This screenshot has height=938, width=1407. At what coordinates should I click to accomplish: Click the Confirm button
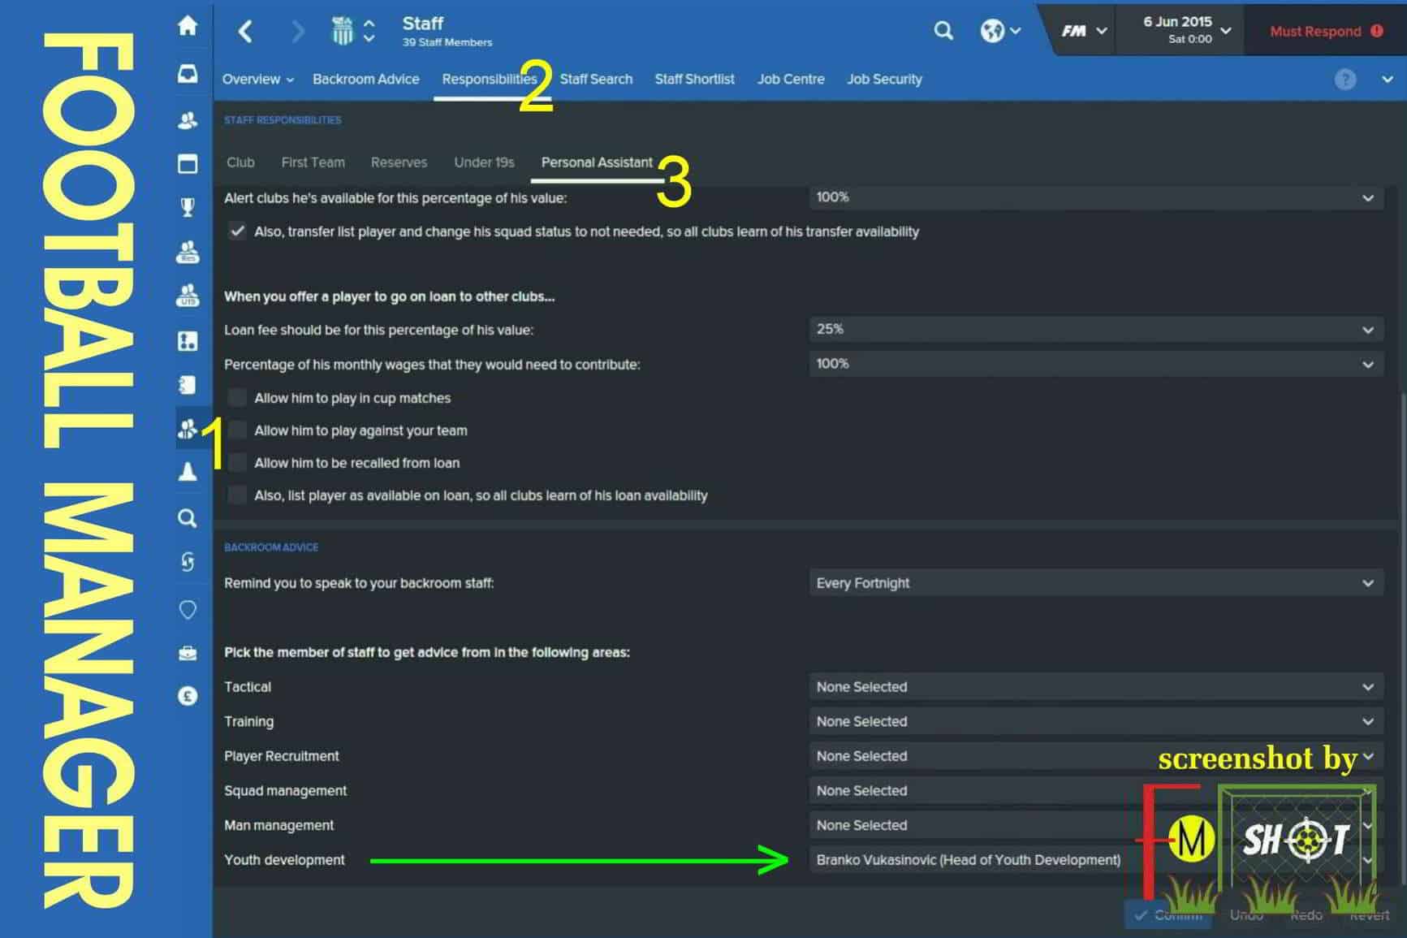pyautogui.click(x=1168, y=915)
